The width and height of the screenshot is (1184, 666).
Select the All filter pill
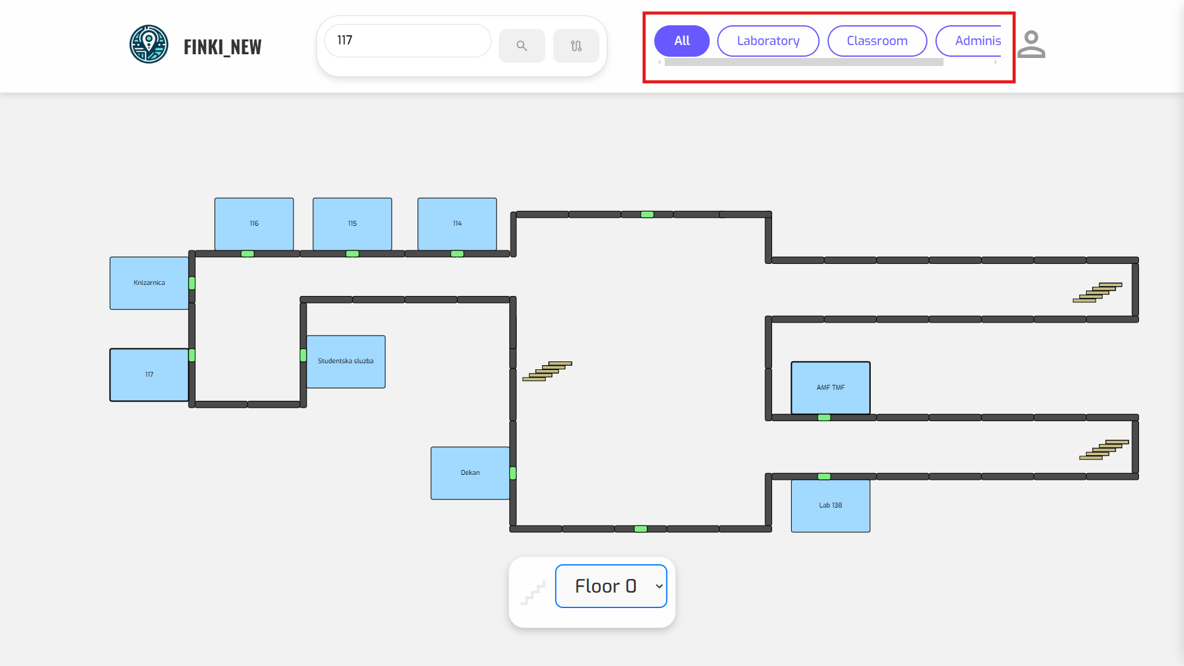681,41
